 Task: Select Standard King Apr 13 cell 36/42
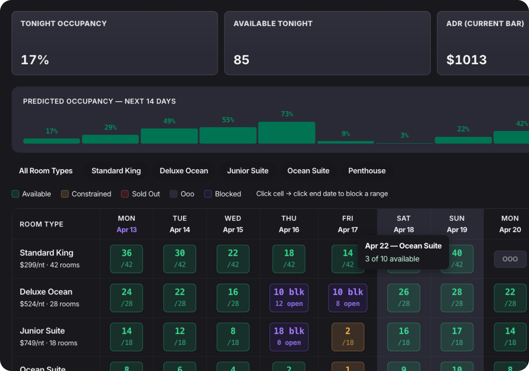(x=127, y=259)
